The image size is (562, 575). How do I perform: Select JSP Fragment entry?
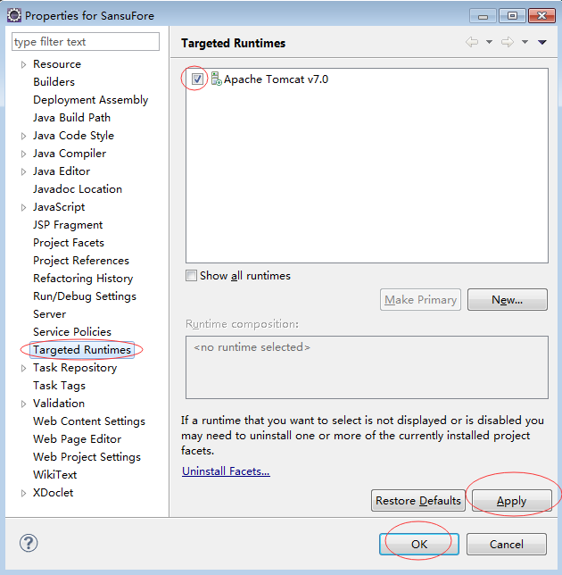(x=68, y=225)
